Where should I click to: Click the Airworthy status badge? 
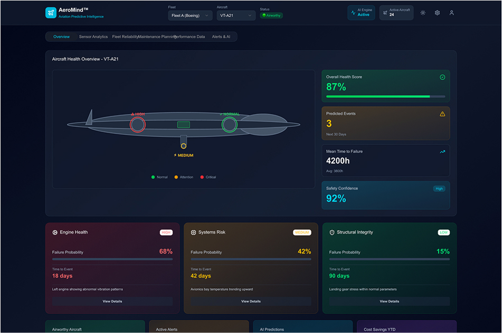click(x=271, y=15)
